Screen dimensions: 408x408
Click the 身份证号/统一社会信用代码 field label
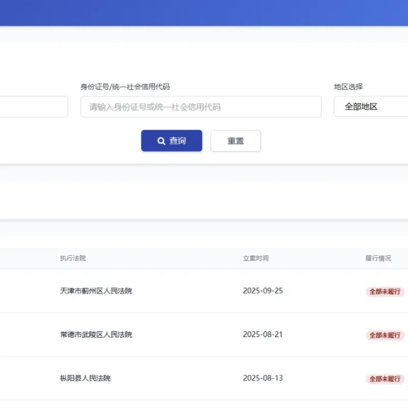(x=125, y=87)
